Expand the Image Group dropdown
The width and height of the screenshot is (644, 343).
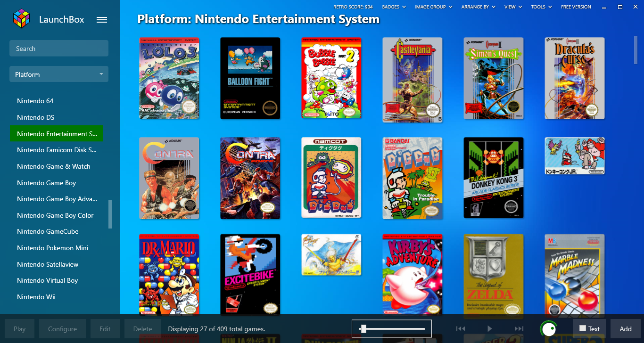(434, 7)
